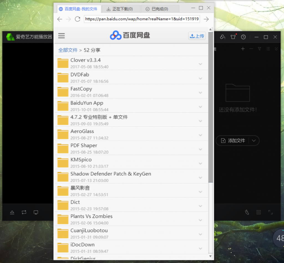
Task: Click the 上传 upload button
Action: pyautogui.click(x=197, y=36)
